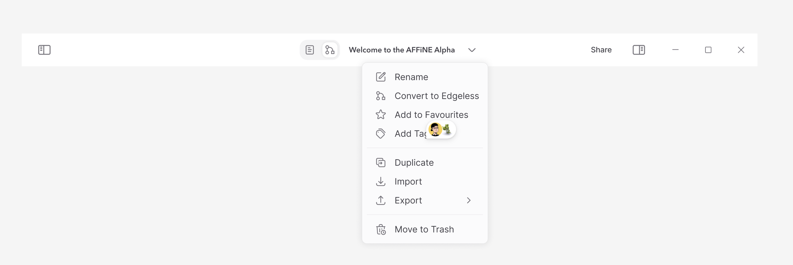Expand the Export submenu
This screenshot has width=793, height=265.
tap(425, 200)
